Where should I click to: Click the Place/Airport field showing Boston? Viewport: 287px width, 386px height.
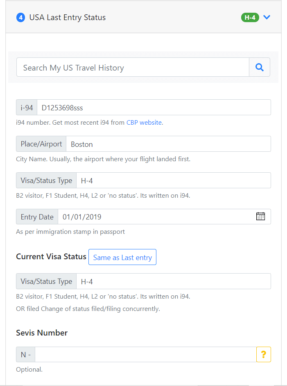click(x=168, y=144)
